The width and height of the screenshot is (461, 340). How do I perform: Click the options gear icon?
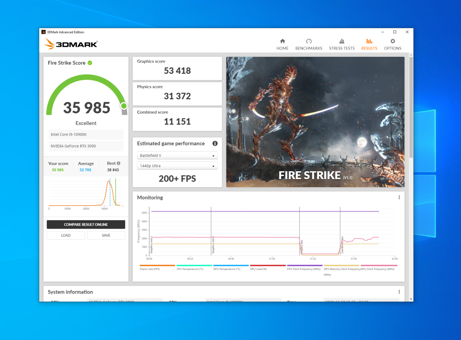tap(393, 41)
